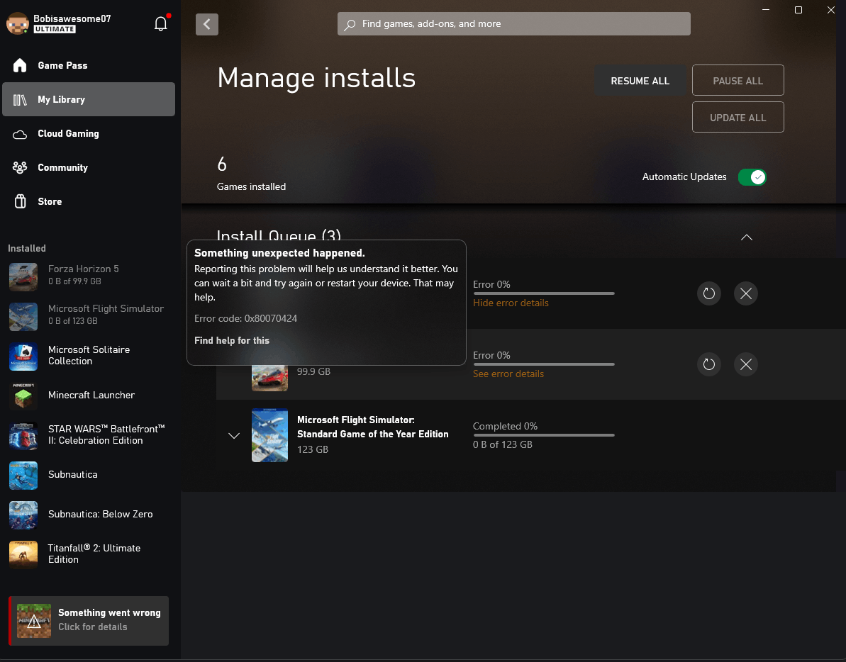Retry the first errored install
846x662 pixels.
coord(709,293)
